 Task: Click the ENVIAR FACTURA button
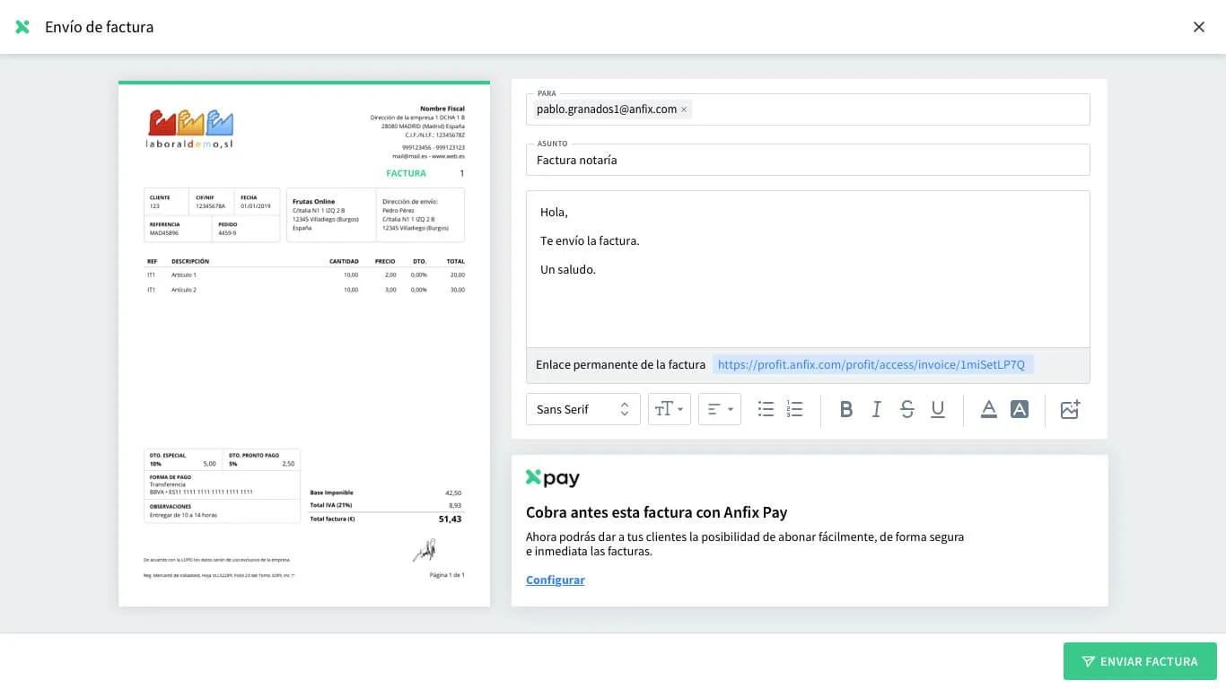click(1140, 661)
